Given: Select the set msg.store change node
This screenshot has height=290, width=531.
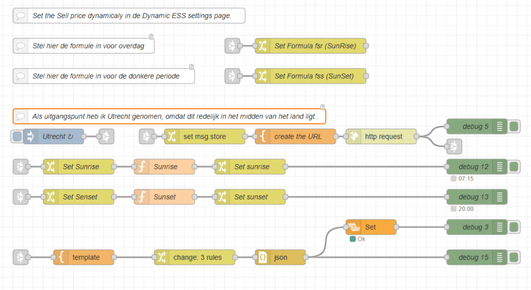Looking at the screenshot, I should pos(205,137).
